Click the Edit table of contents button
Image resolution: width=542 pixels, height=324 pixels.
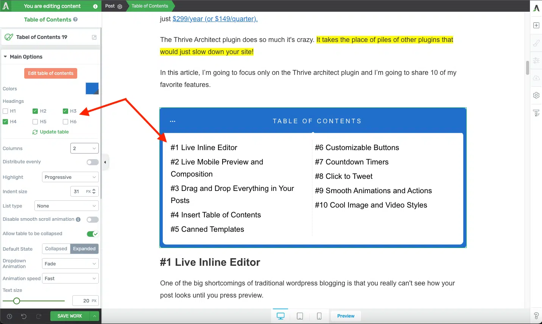(51, 73)
